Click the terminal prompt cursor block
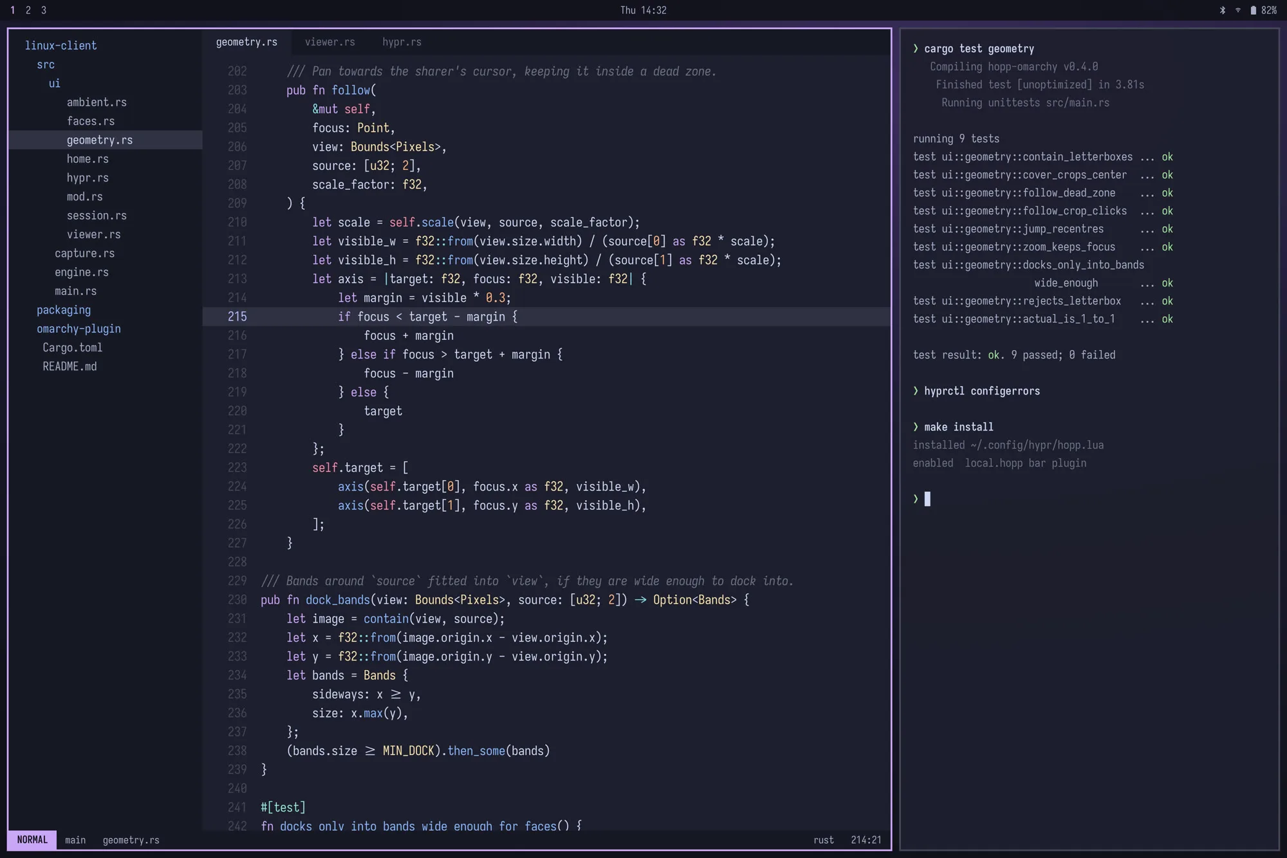Viewport: 1287px width, 858px height. (x=927, y=499)
